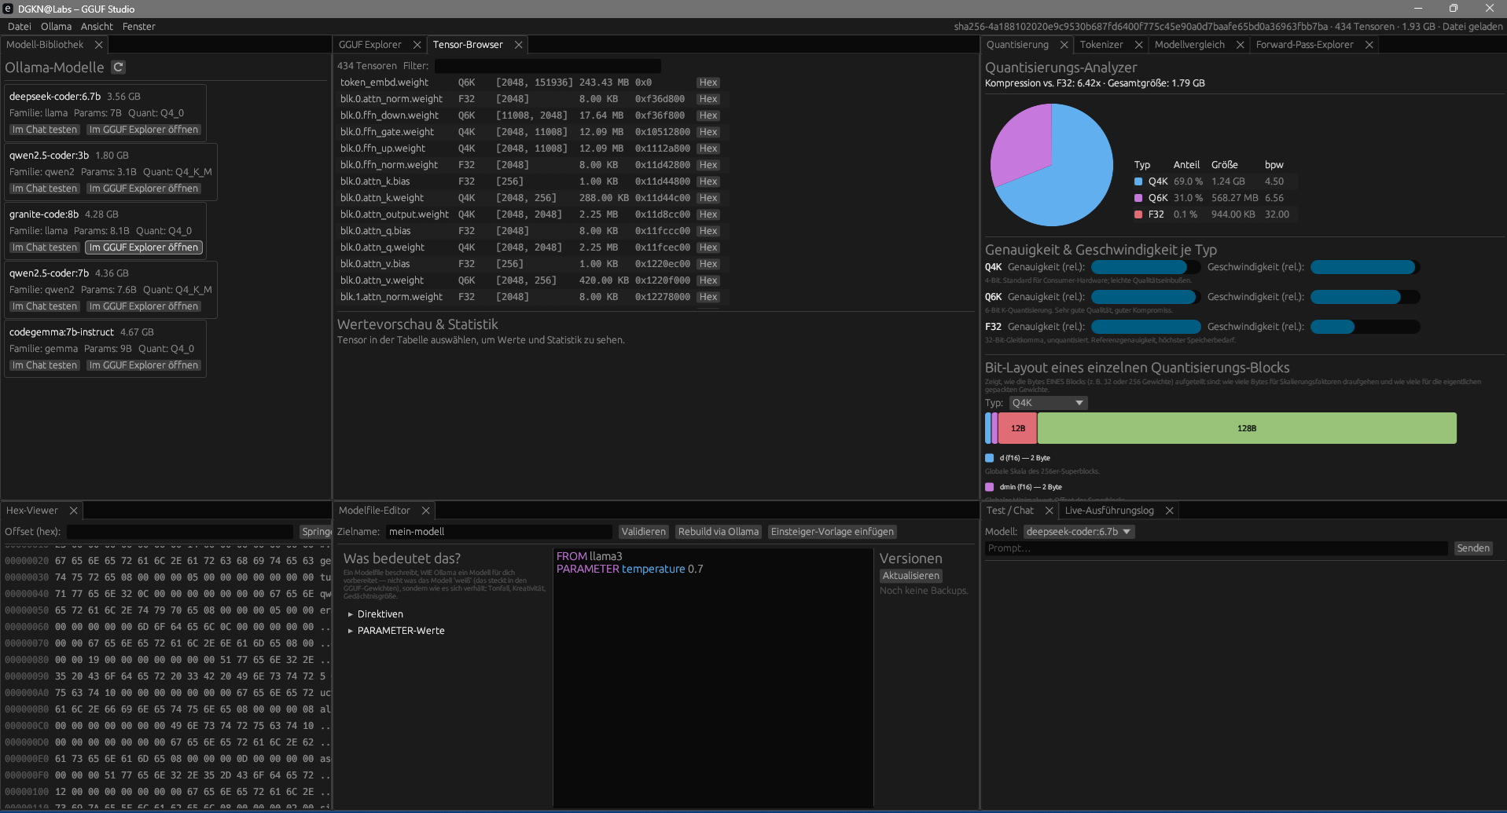Focus the Offset (hex) input field

[x=180, y=532]
